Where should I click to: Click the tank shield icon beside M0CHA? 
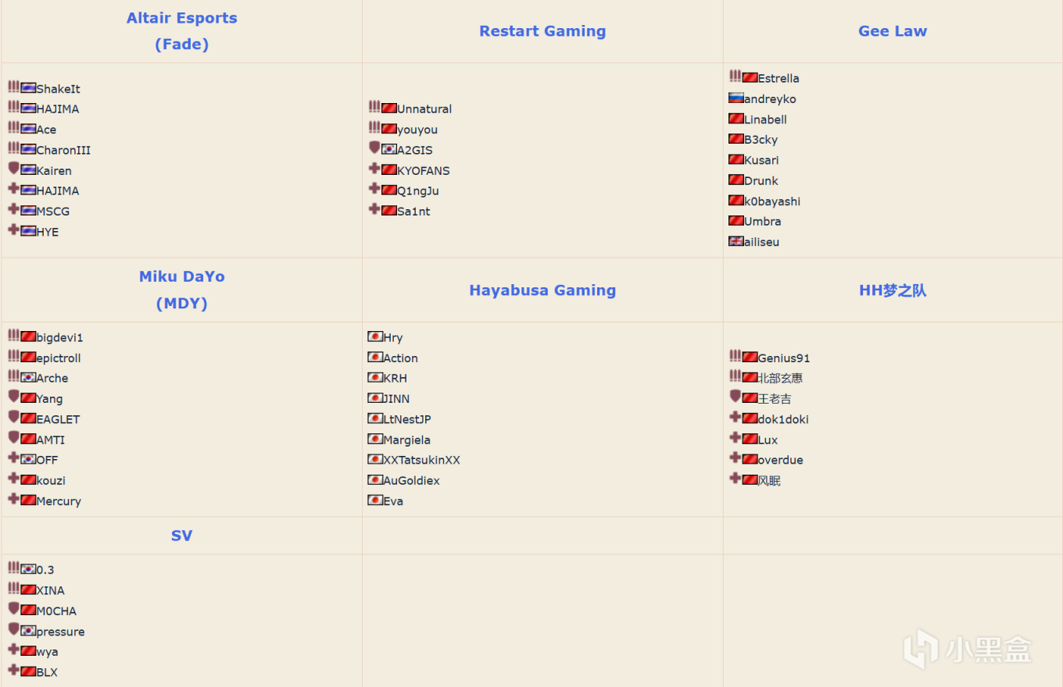13,609
